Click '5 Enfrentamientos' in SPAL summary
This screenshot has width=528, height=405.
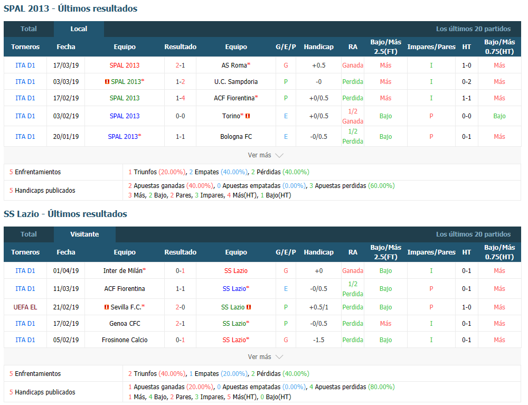tap(35, 172)
